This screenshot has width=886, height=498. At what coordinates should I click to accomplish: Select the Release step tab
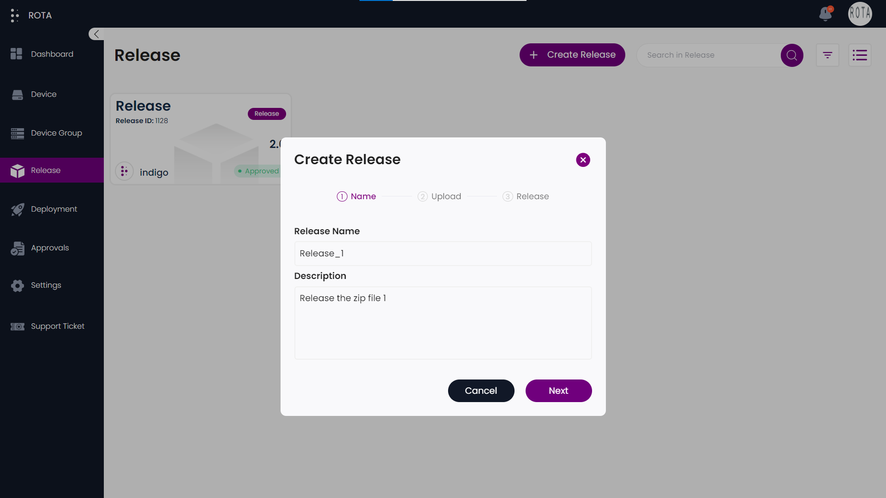pyautogui.click(x=525, y=196)
